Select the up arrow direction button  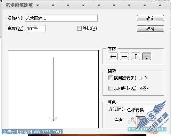(136, 56)
